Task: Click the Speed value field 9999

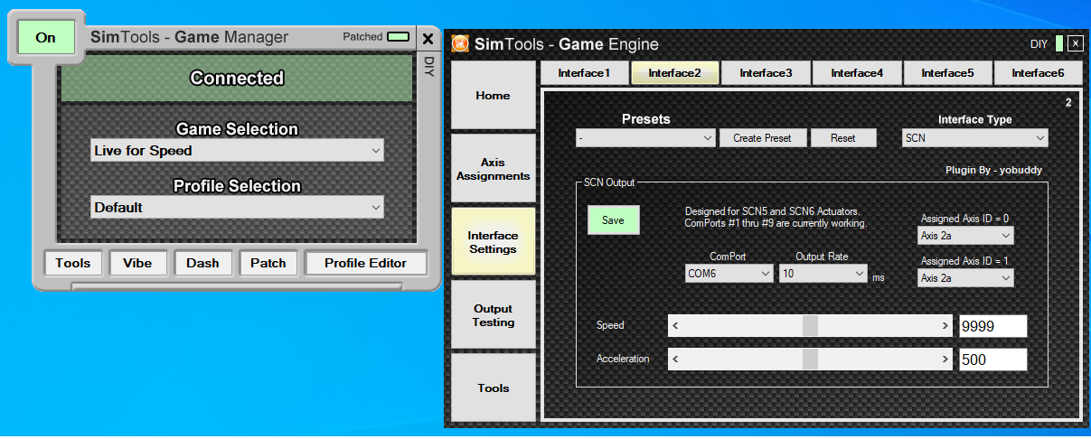Action: pyautogui.click(x=993, y=326)
